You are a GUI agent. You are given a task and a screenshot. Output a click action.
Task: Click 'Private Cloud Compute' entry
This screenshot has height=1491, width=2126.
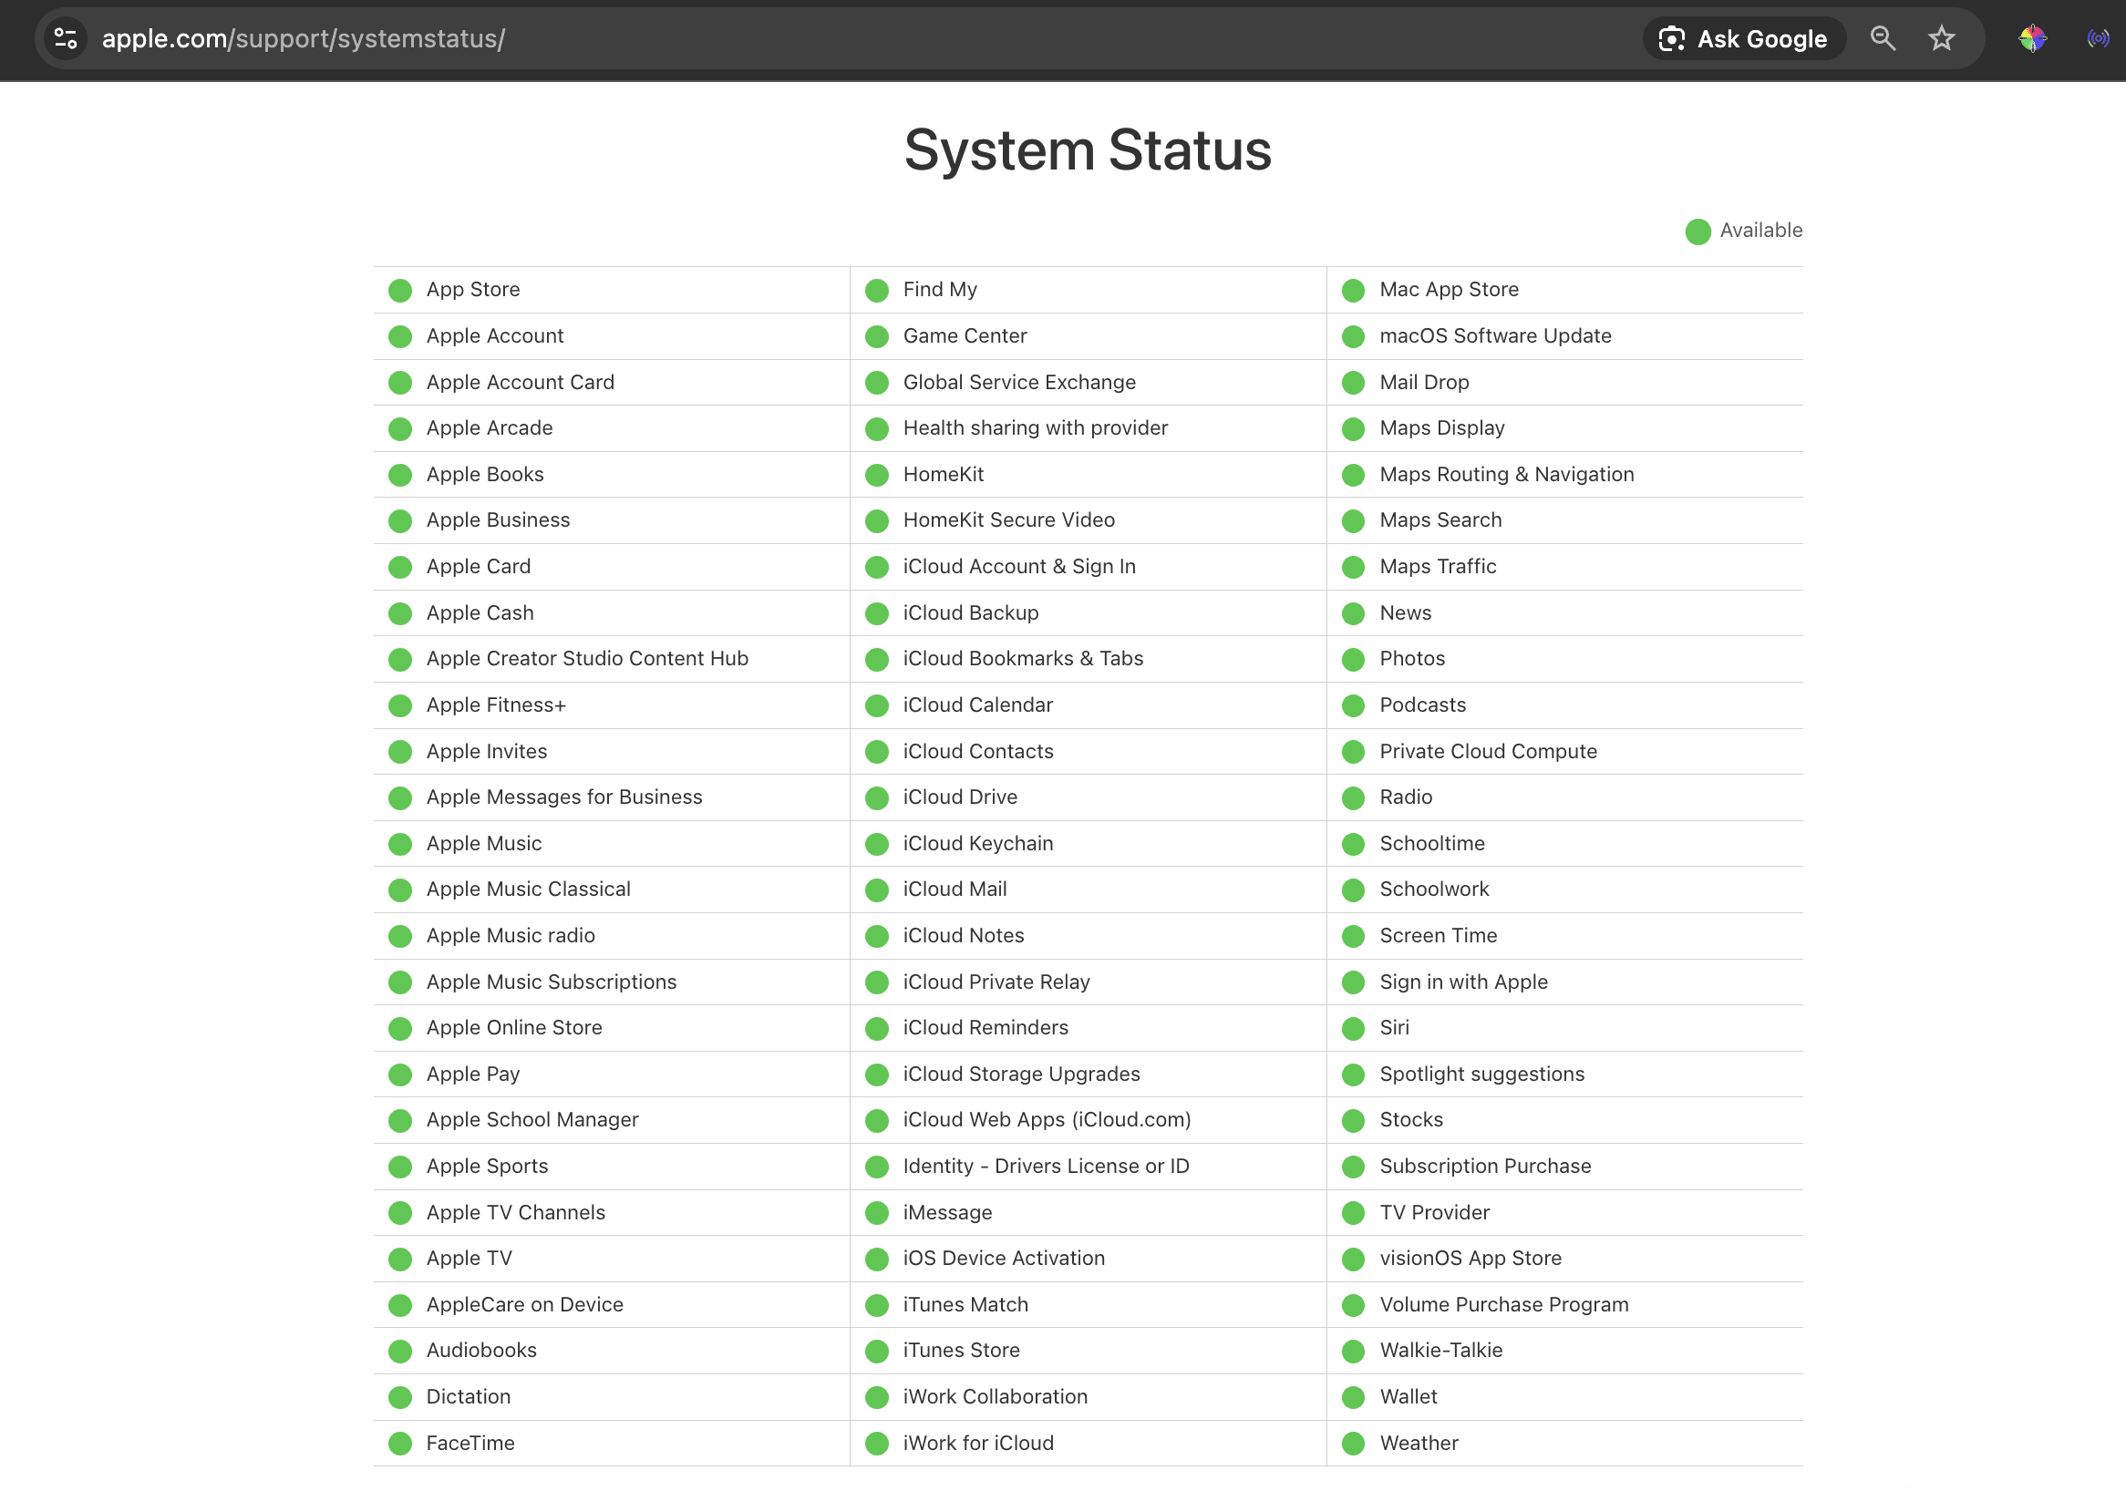[1489, 752]
